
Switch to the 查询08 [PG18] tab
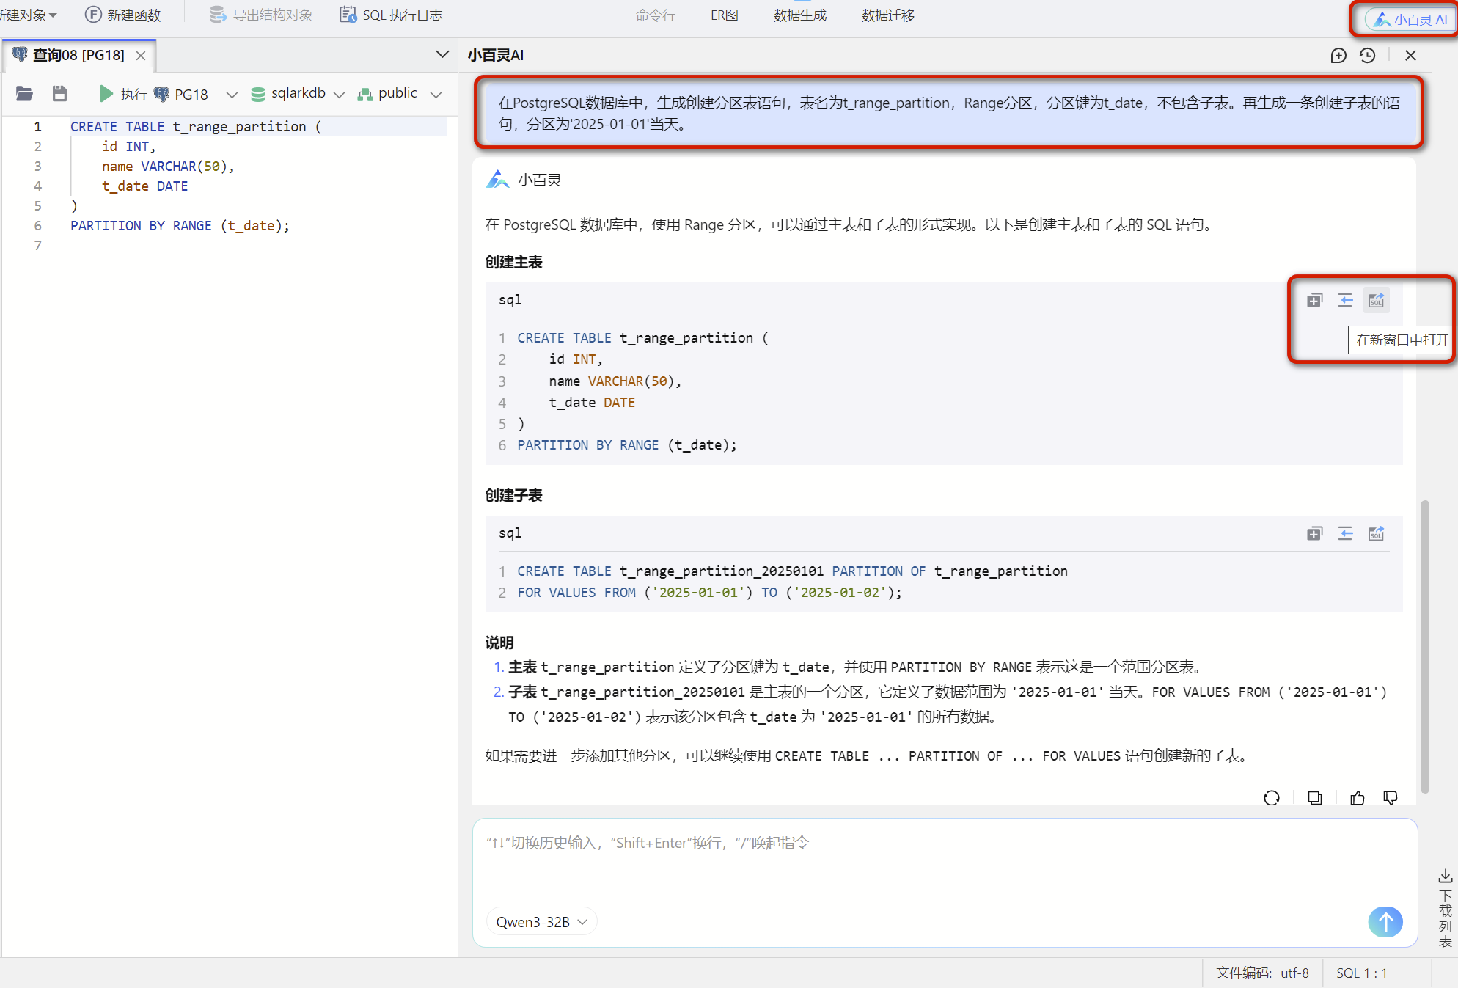(x=78, y=55)
